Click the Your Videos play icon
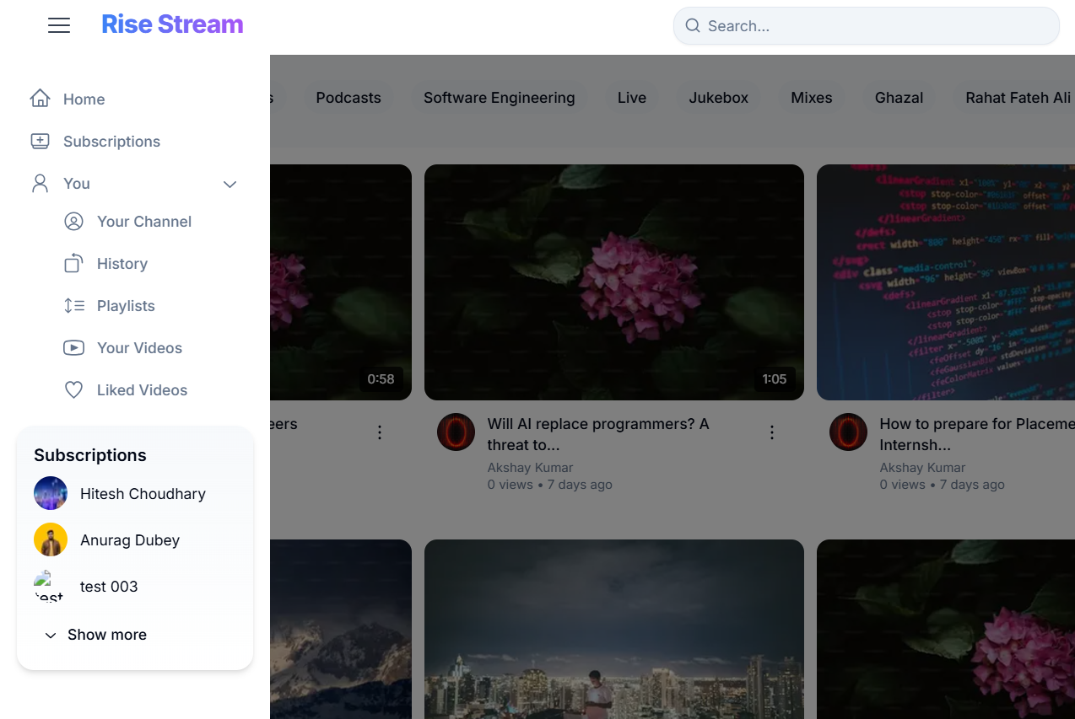1075x719 pixels. coord(73,347)
